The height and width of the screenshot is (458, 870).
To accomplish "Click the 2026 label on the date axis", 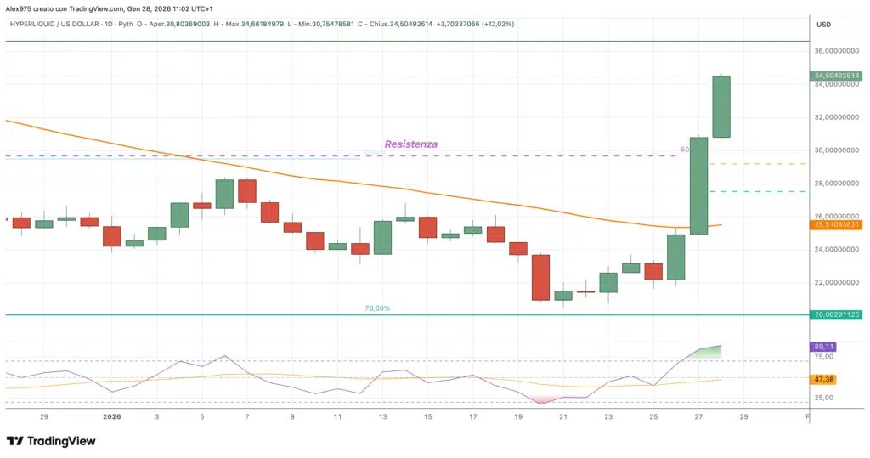I will click(x=112, y=417).
